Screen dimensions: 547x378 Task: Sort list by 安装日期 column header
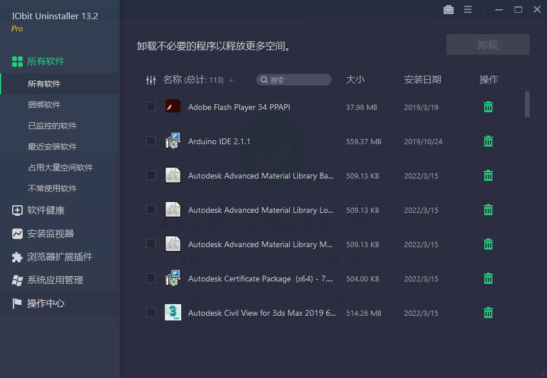point(423,80)
